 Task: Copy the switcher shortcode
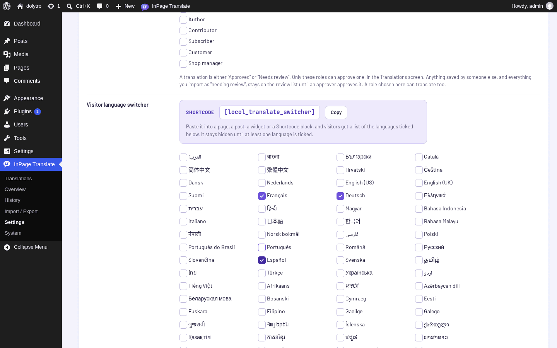tap(336, 113)
